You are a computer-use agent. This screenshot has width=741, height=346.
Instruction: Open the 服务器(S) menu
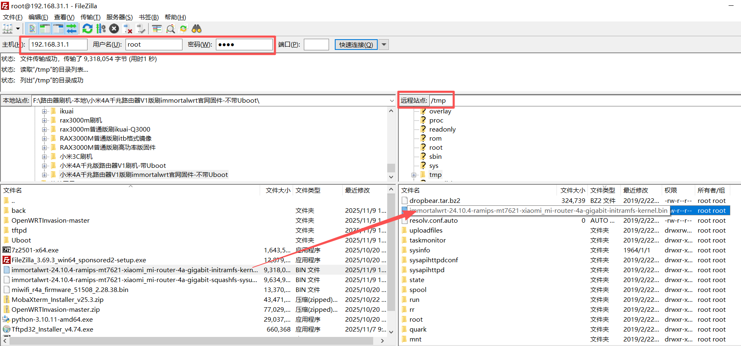[x=119, y=17]
